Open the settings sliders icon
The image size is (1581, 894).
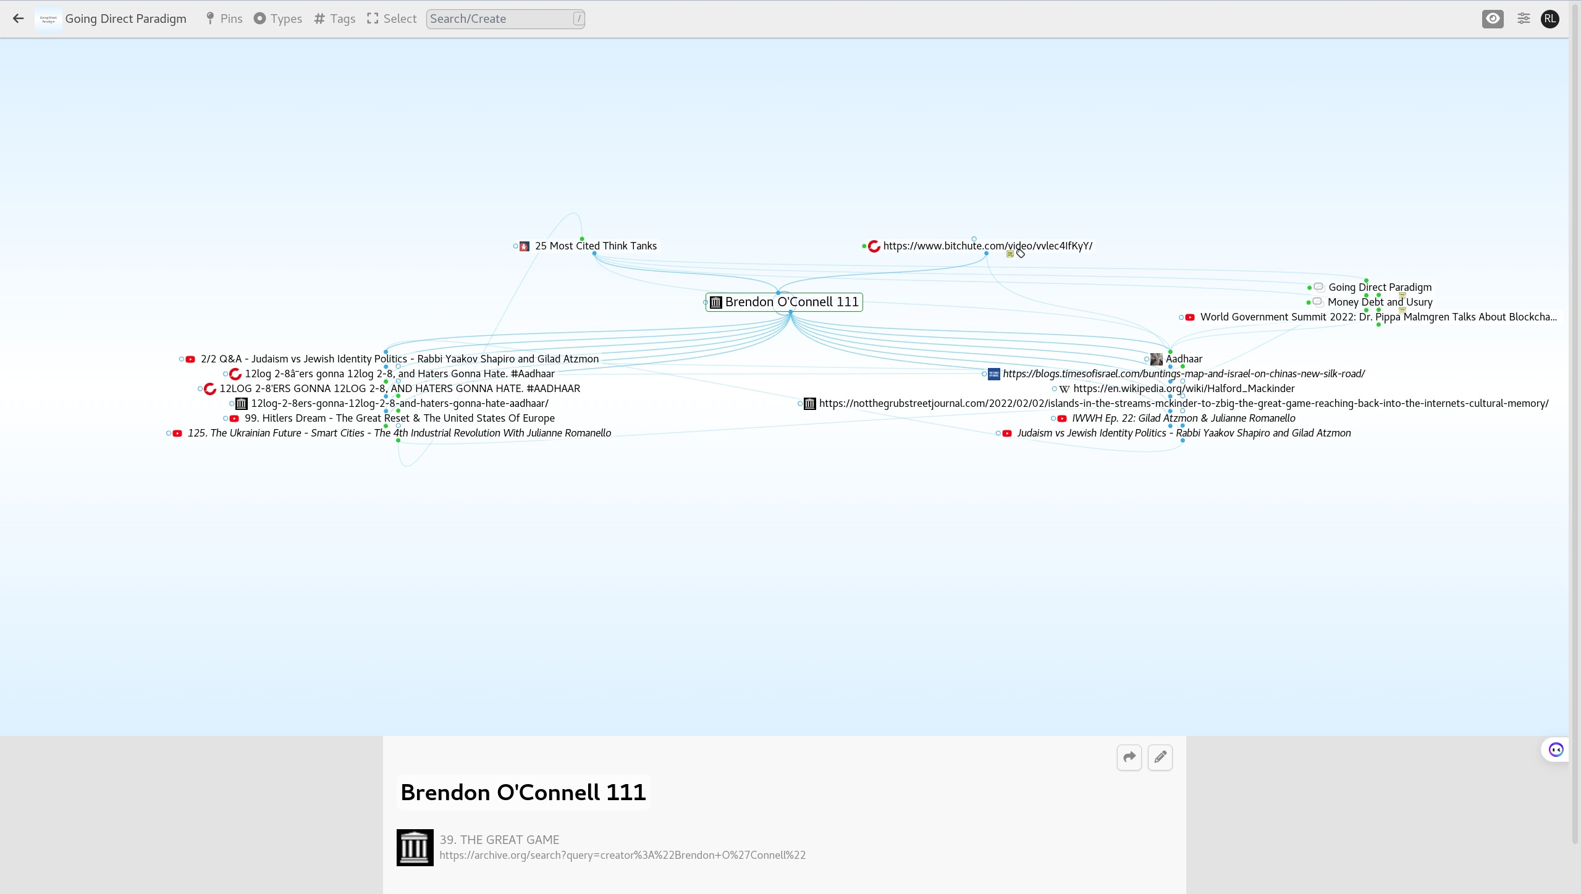point(1524,19)
